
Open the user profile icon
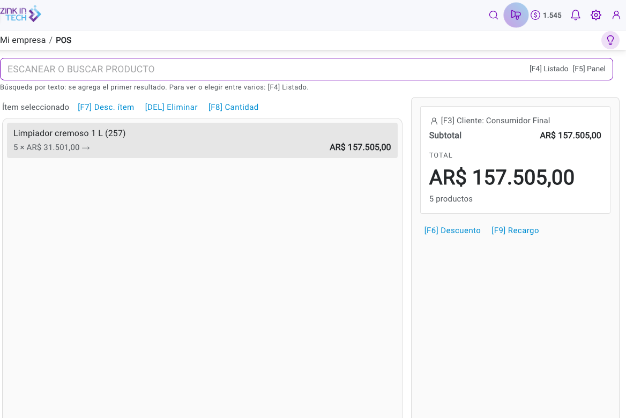coord(616,15)
